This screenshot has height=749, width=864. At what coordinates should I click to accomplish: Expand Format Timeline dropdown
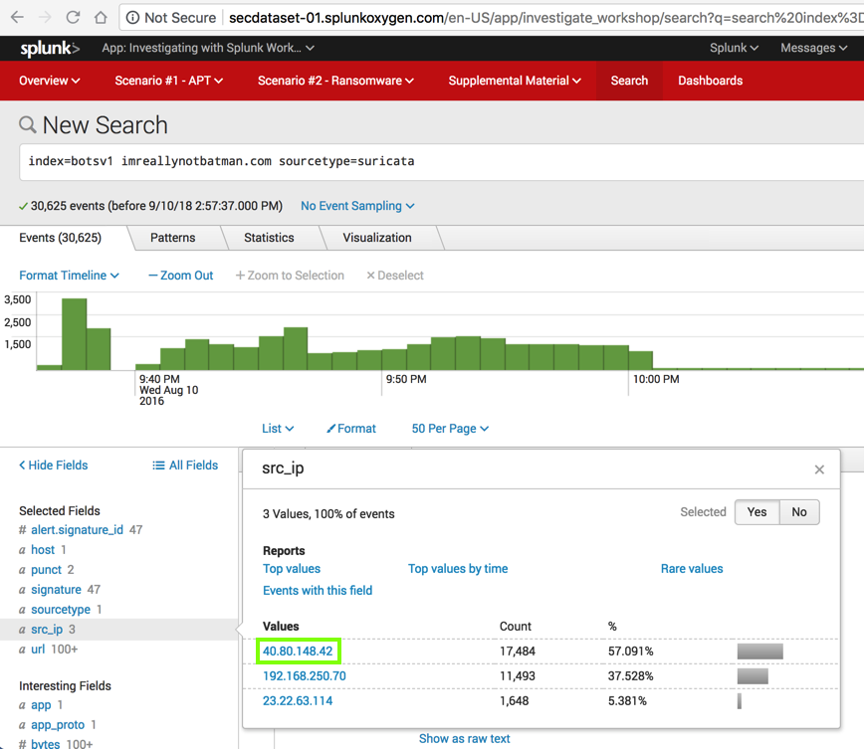tap(69, 276)
